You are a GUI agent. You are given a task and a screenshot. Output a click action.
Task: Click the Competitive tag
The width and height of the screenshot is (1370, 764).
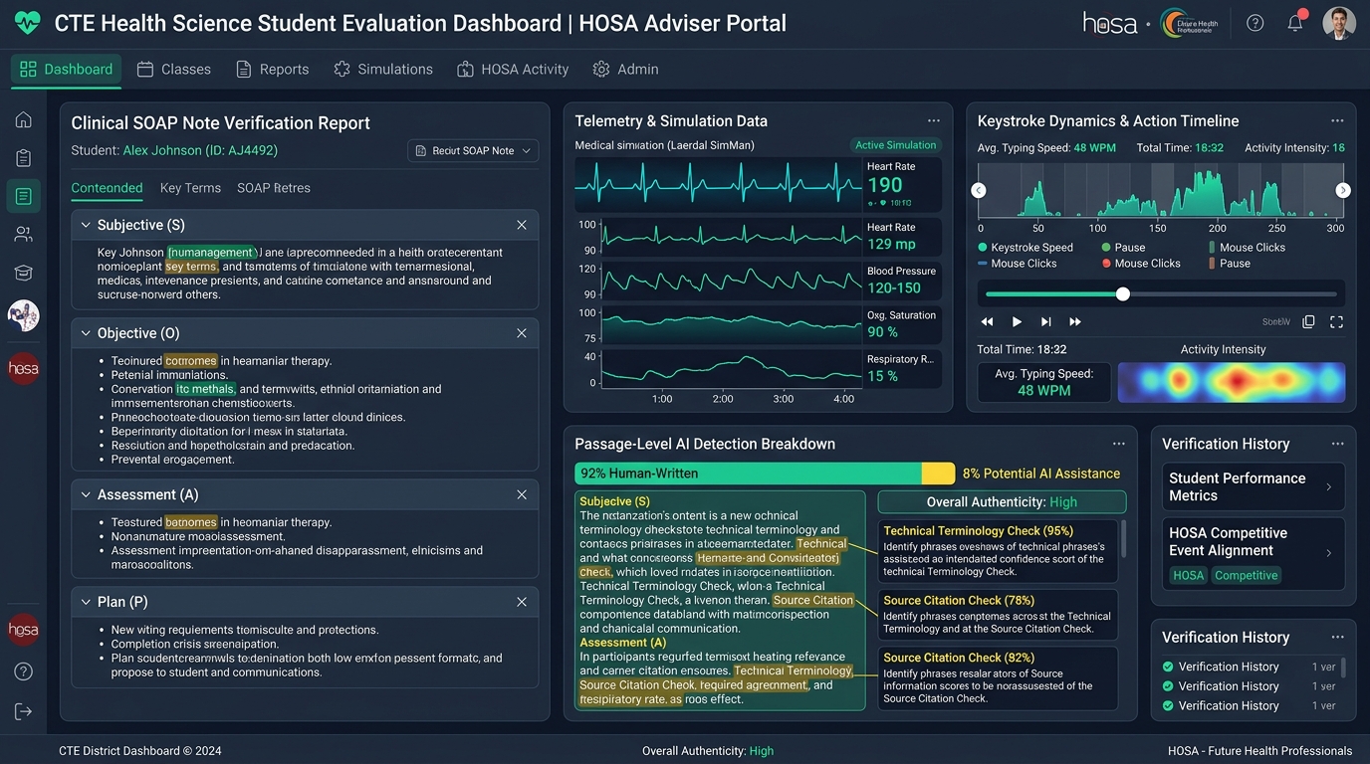pos(1246,575)
